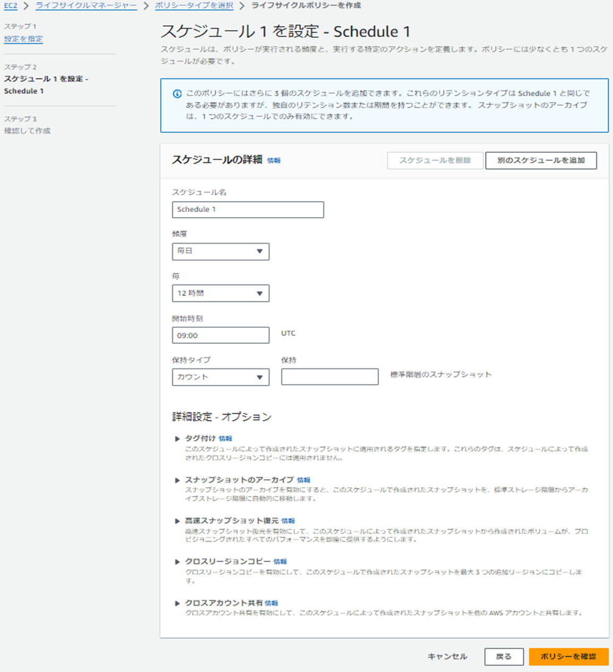Viewport: 613px width, 672px height.
Task: Open 情報 link beside 高速スナップショット復元
Action: 288,521
